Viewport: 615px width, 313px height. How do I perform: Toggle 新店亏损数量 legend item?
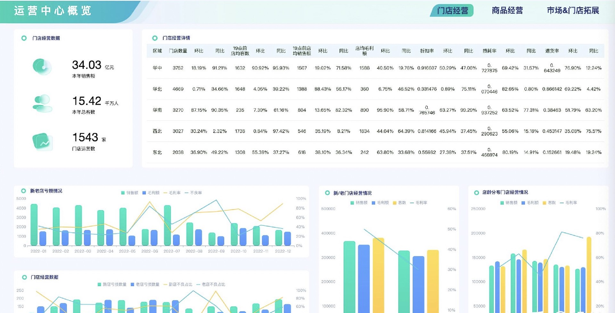tap(112, 284)
